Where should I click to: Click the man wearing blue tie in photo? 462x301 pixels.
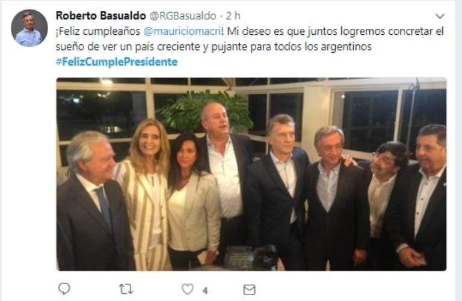tap(93, 203)
